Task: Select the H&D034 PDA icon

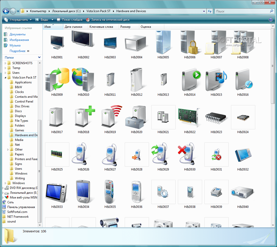Action: coord(83,192)
